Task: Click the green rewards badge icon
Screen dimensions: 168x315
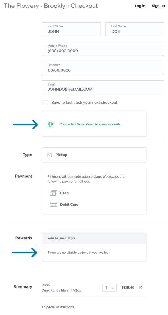Action: point(50,124)
